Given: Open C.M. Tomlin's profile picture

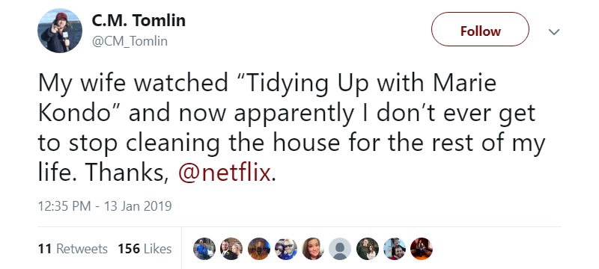Looking at the screenshot, I should pyautogui.click(x=60, y=31).
